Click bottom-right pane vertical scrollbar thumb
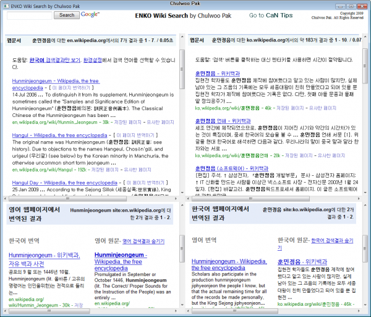Screen dimensions: 371x317 365,248
